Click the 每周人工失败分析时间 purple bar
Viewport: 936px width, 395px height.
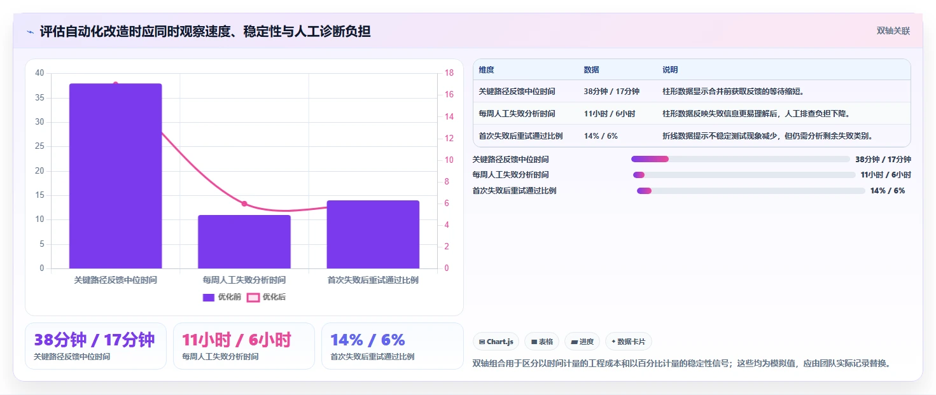click(244, 242)
